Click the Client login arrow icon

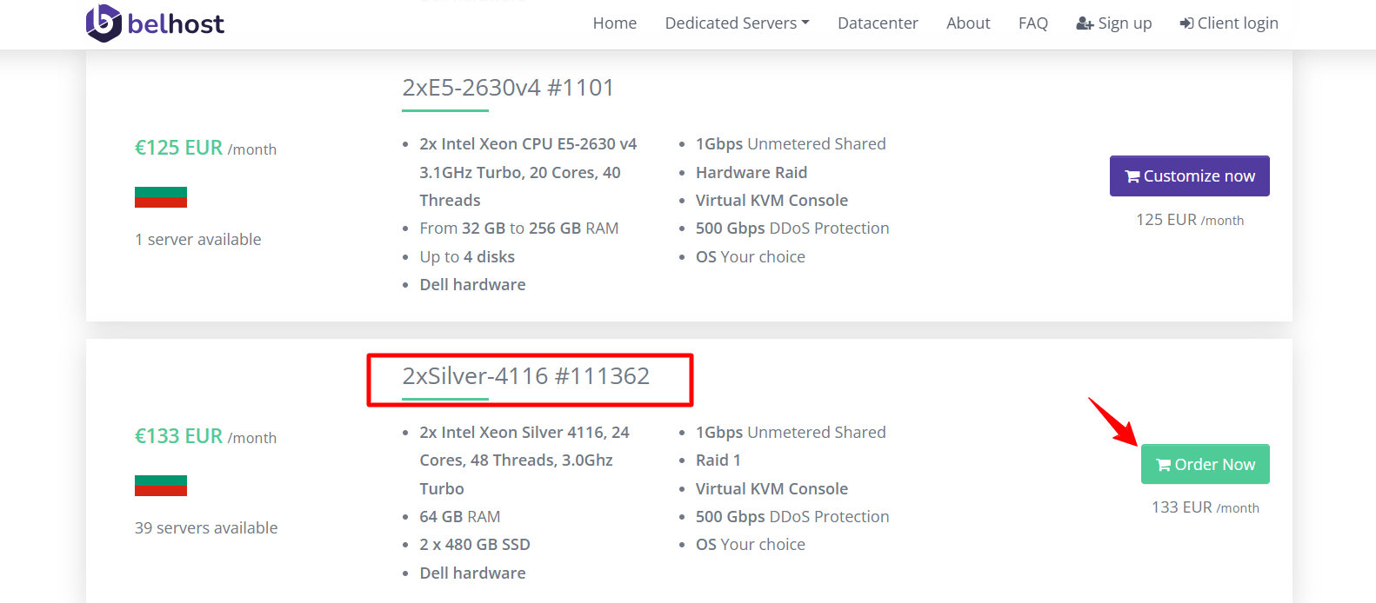(1186, 23)
